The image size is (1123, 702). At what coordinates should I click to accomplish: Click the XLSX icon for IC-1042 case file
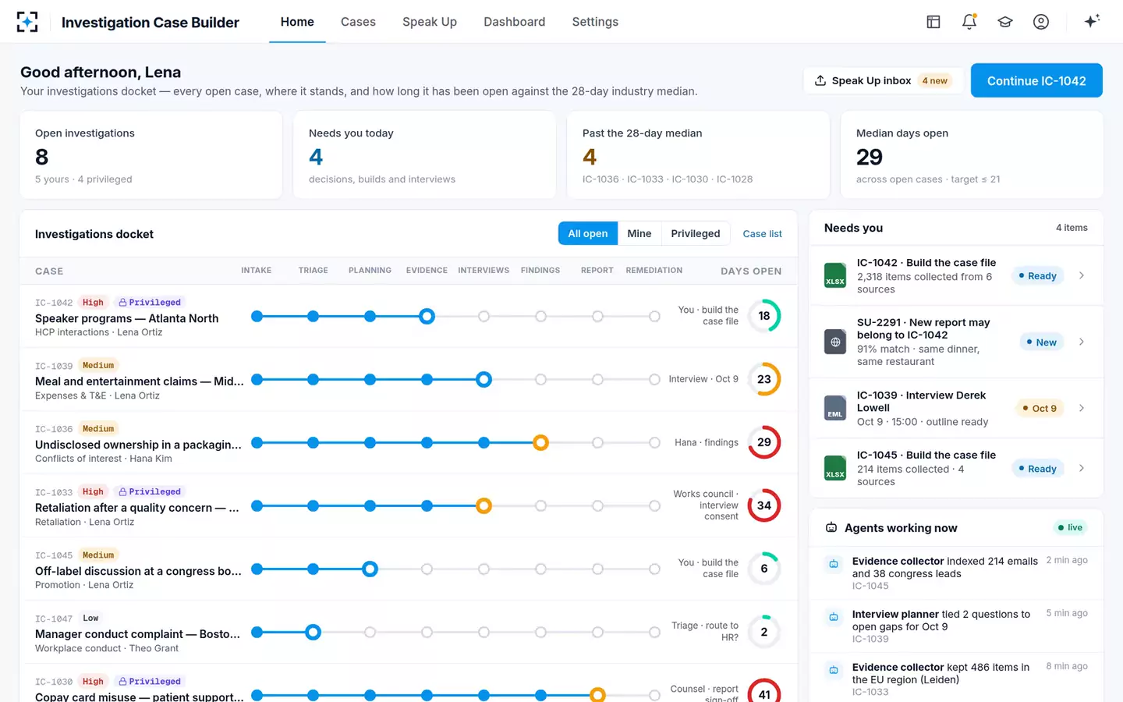tap(835, 275)
